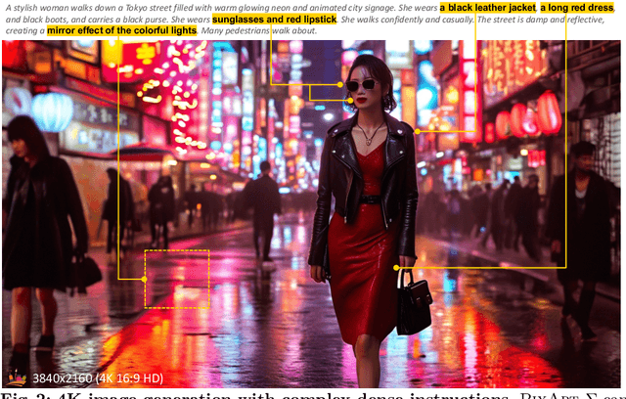
Task: Click the yellow dot on the sunglasses
Action: (340, 85)
